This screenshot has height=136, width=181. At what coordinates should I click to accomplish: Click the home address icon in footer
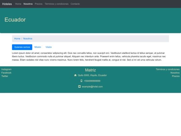pyautogui.click(x=75, y=75)
